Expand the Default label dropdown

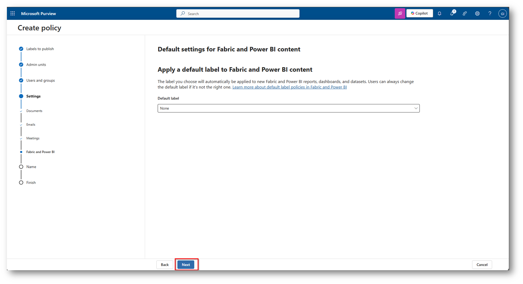[288, 108]
